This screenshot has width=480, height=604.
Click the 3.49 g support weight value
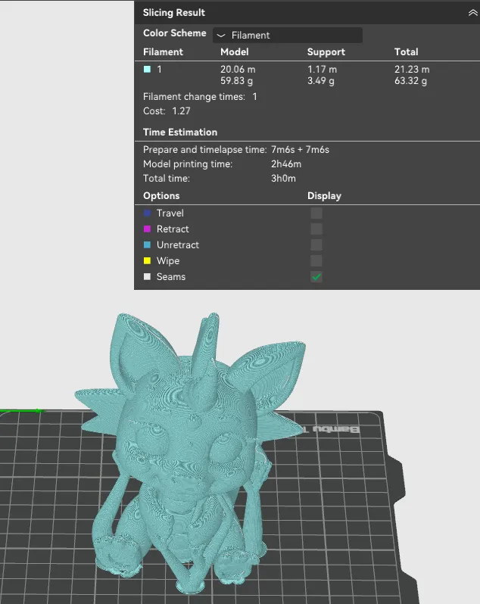click(321, 81)
